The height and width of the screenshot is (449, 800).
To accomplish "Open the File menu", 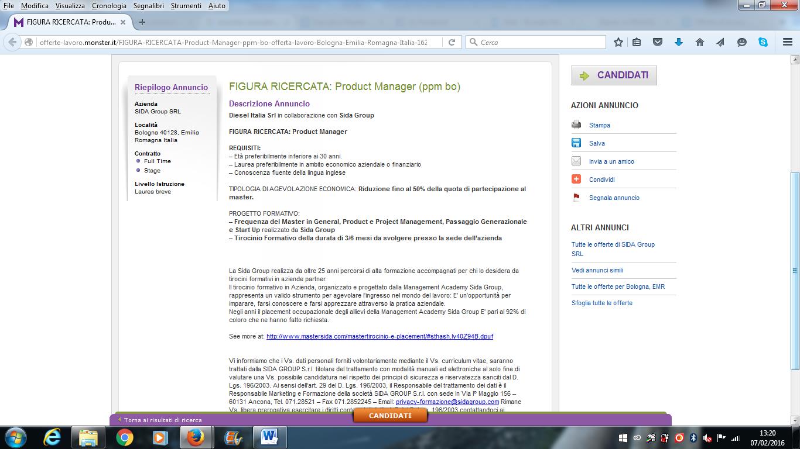I will [x=8, y=5].
